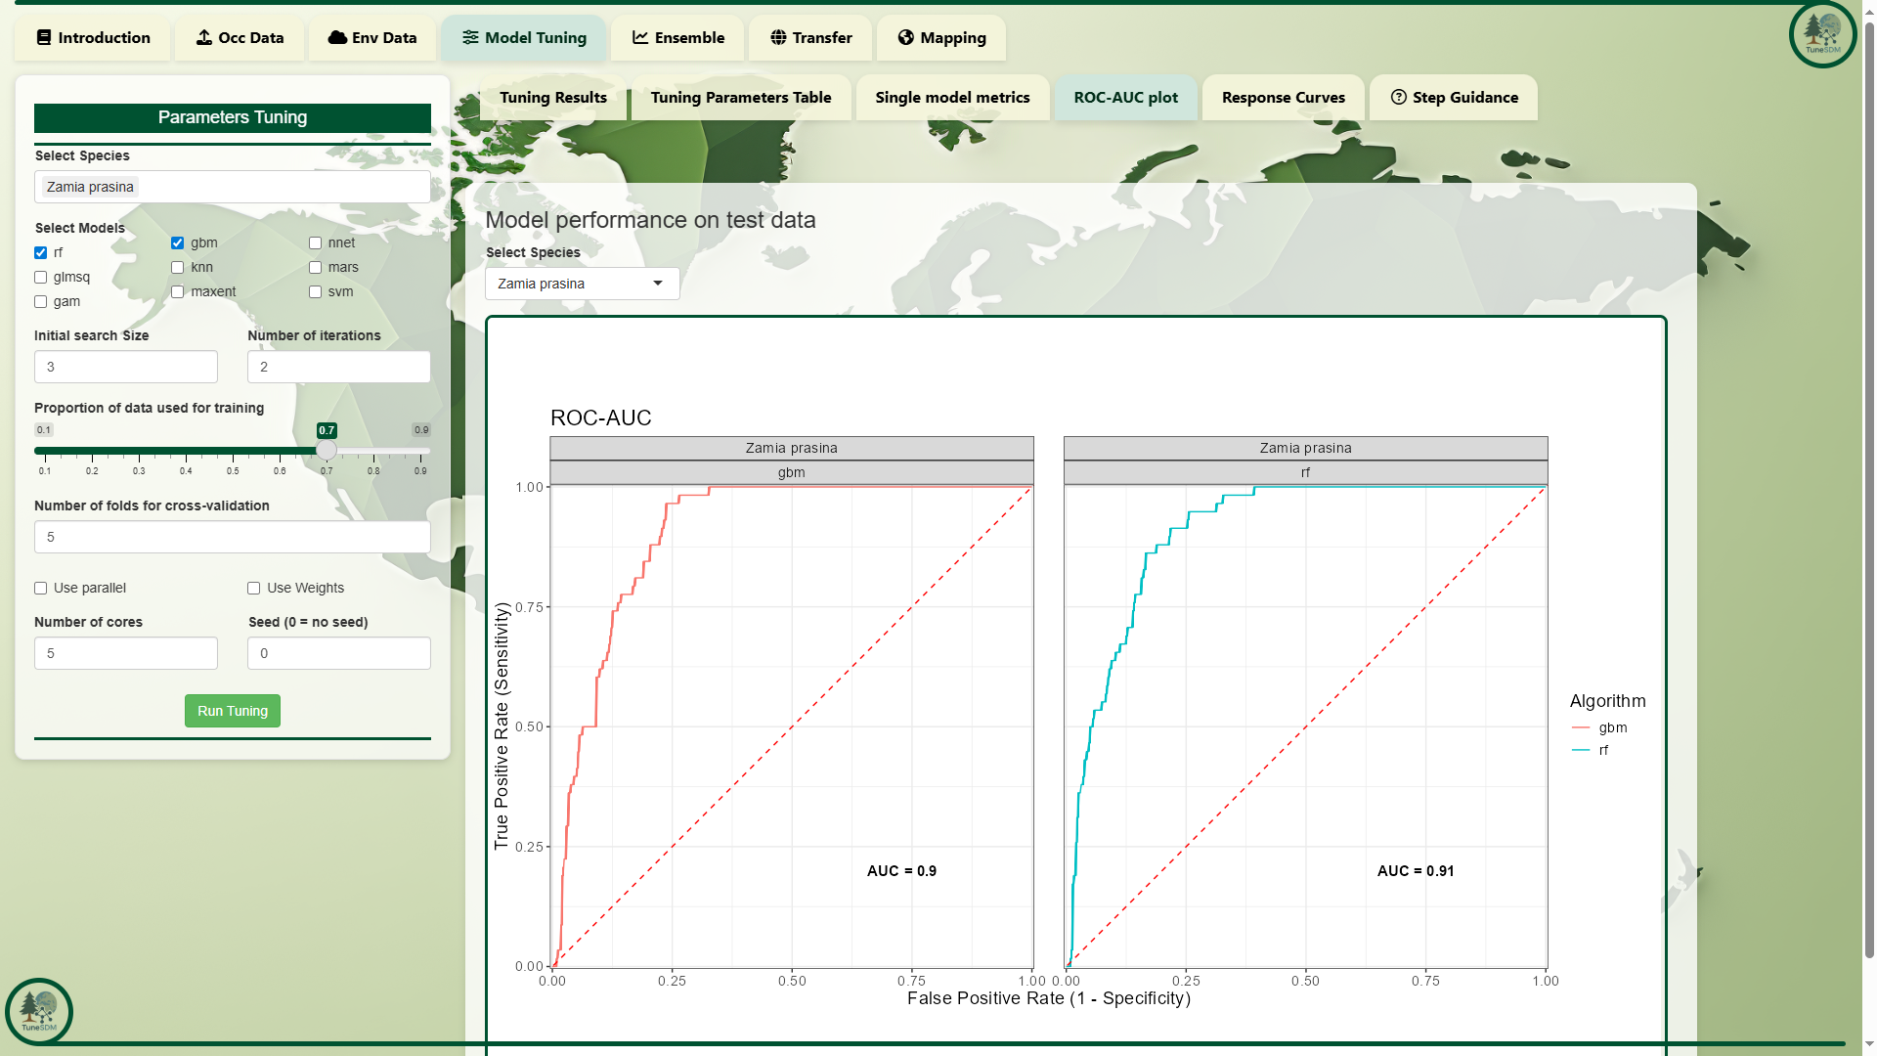Click the TuneSDM logo at top right

1822,34
